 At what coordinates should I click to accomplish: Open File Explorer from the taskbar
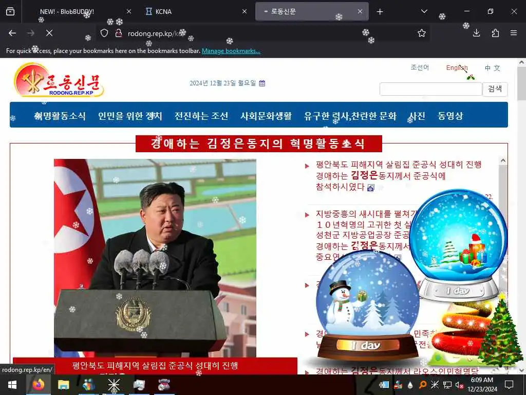63,385
